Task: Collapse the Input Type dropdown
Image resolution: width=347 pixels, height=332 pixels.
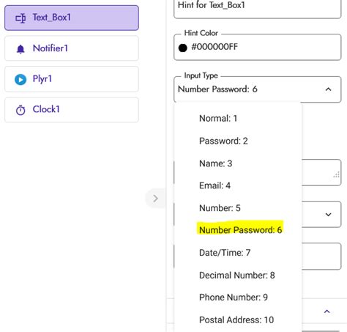Action: tap(258, 89)
